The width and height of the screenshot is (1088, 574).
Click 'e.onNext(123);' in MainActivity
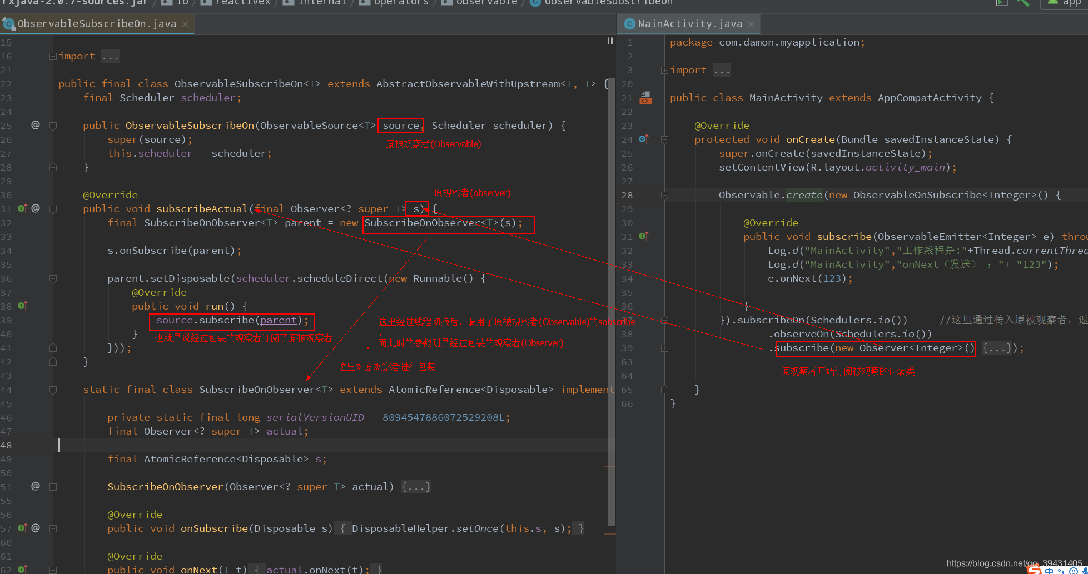click(x=810, y=278)
